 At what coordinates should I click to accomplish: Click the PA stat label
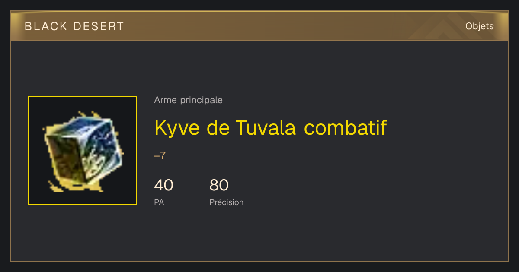coord(159,202)
